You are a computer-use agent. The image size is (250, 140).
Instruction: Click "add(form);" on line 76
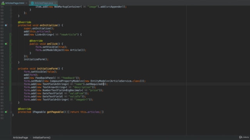(x=31, y=75)
